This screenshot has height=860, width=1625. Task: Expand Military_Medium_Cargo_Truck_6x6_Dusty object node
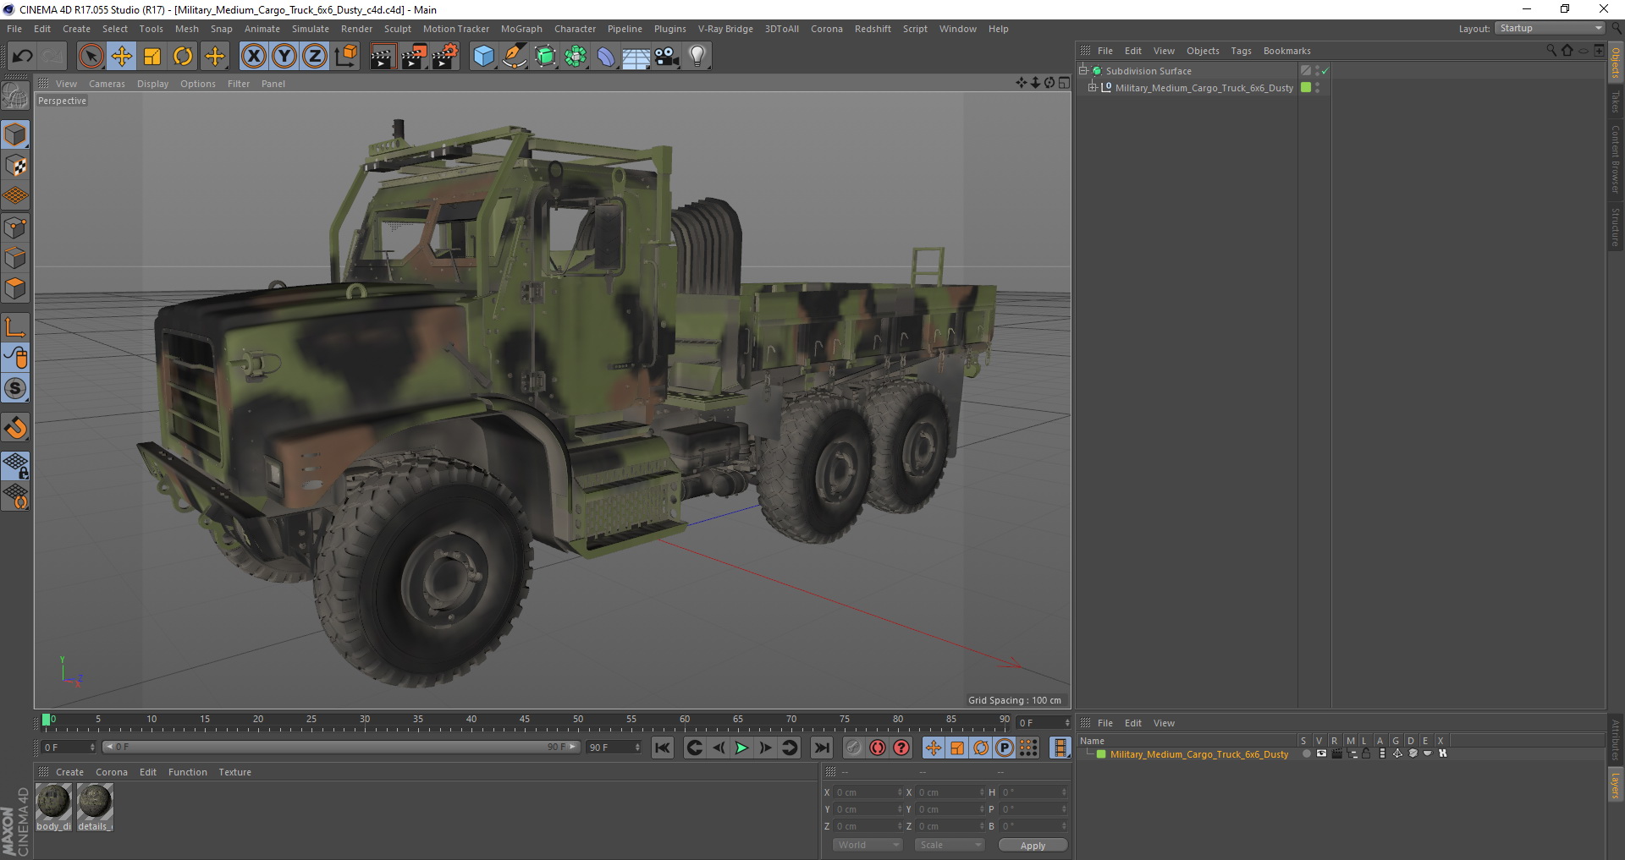pos(1092,87)
